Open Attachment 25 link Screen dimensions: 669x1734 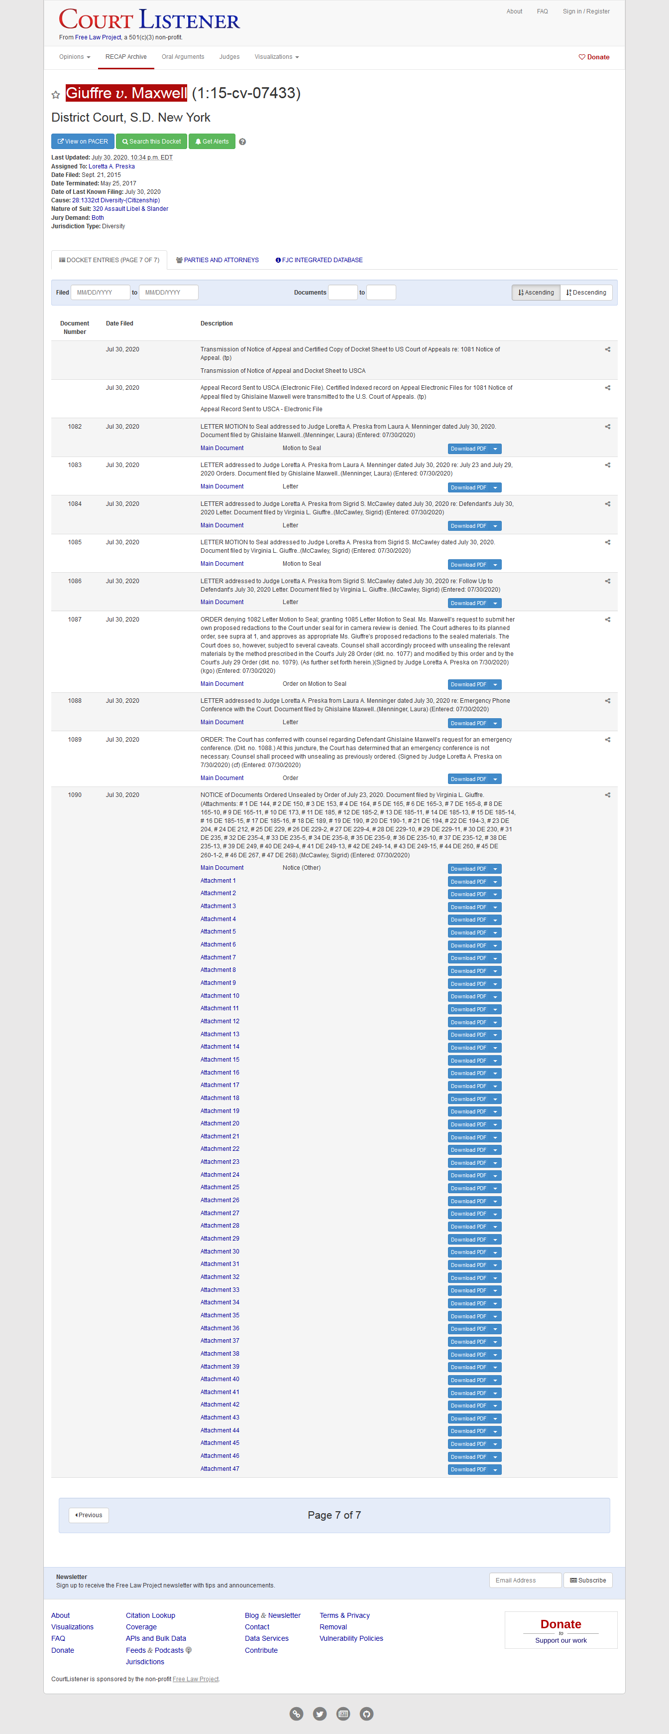point(220,1187)
